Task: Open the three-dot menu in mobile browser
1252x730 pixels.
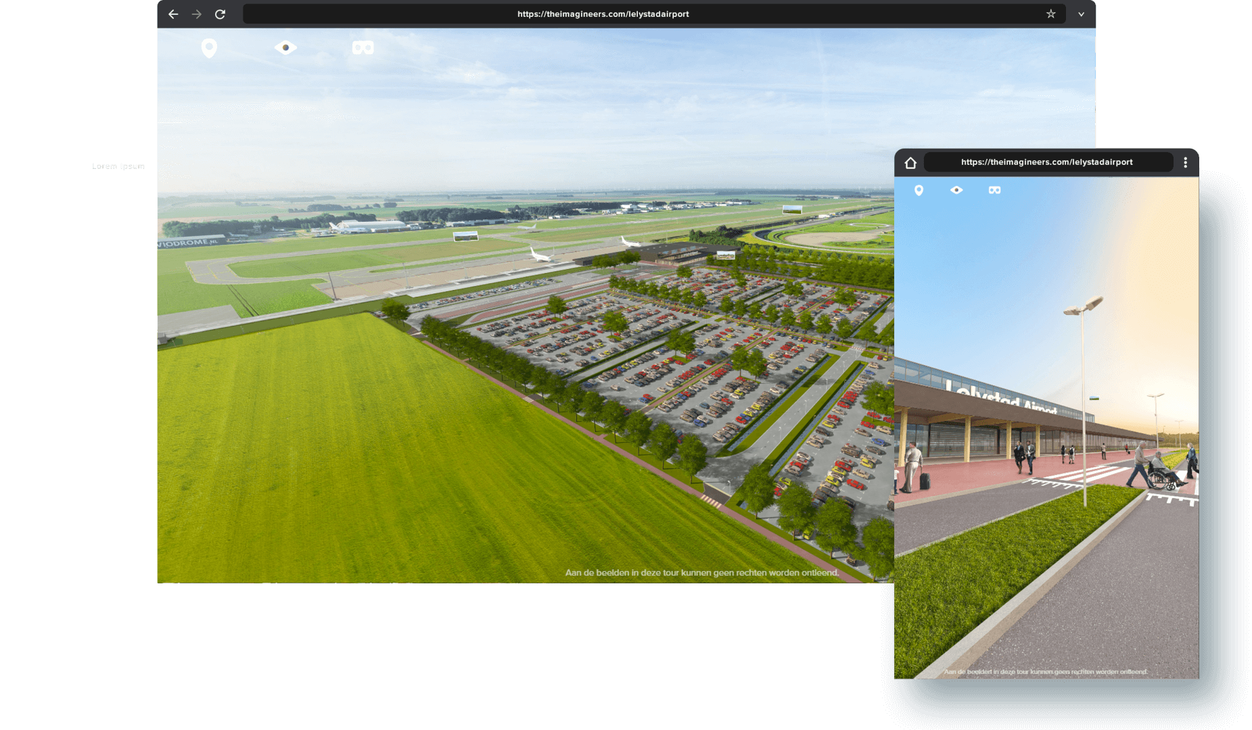Action: pos(1185,162)
